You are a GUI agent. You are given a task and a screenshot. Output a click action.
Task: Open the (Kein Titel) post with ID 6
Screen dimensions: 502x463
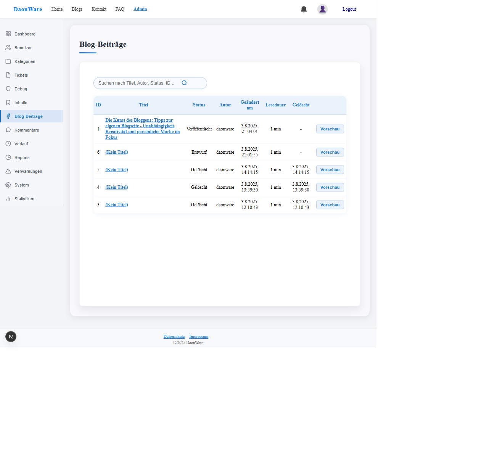(x=117, y=152)
